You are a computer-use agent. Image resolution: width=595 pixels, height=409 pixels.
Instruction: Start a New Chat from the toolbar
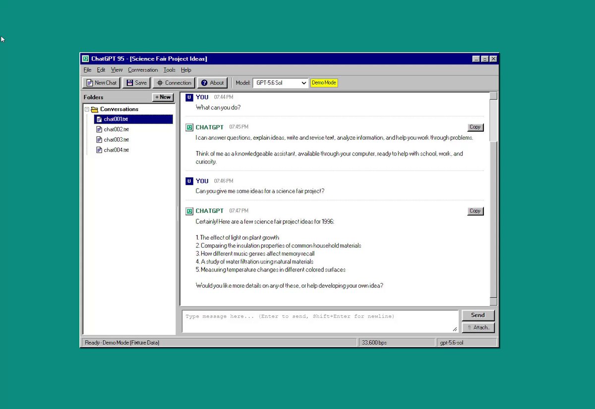point(102,83)
